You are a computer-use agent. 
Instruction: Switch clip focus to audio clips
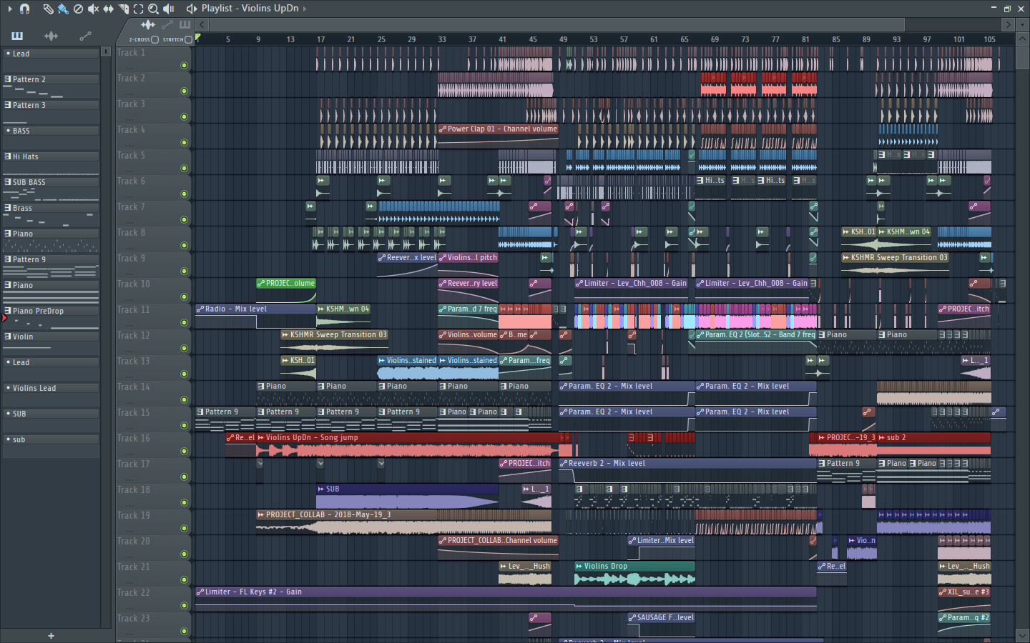coord(149,24)
